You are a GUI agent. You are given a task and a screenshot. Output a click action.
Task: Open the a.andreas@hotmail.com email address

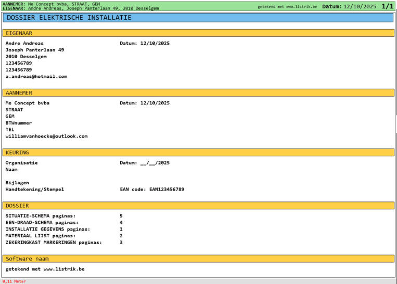point(36,77)
